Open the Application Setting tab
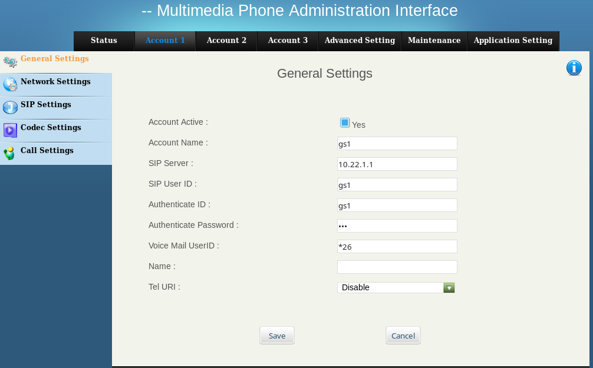The image size is (593, 368). tap(513, 41)
